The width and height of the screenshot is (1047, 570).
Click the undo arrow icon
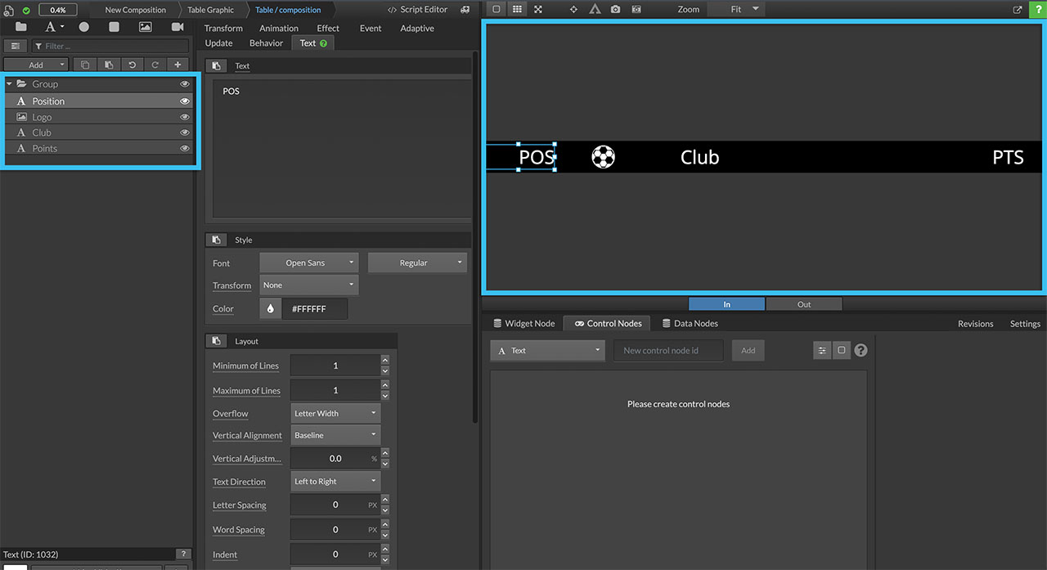click(x=132, y=65)
